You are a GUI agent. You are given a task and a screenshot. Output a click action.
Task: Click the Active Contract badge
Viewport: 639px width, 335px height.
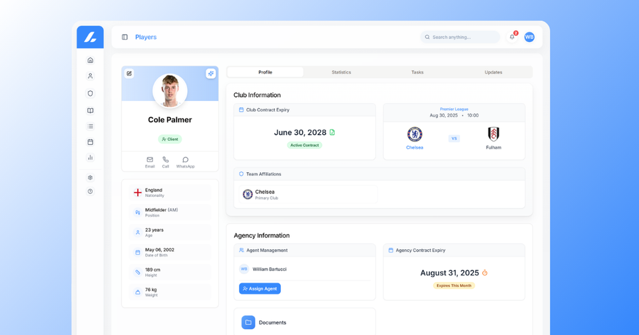[x=304, y=145]
